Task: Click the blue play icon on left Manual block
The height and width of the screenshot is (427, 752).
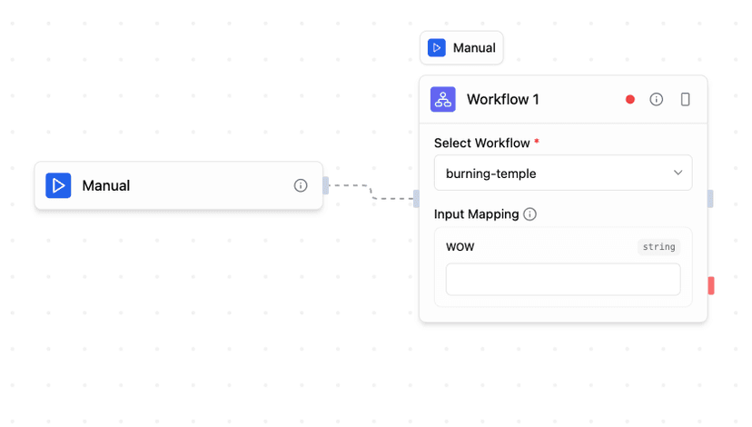Action: pos(58,185)
